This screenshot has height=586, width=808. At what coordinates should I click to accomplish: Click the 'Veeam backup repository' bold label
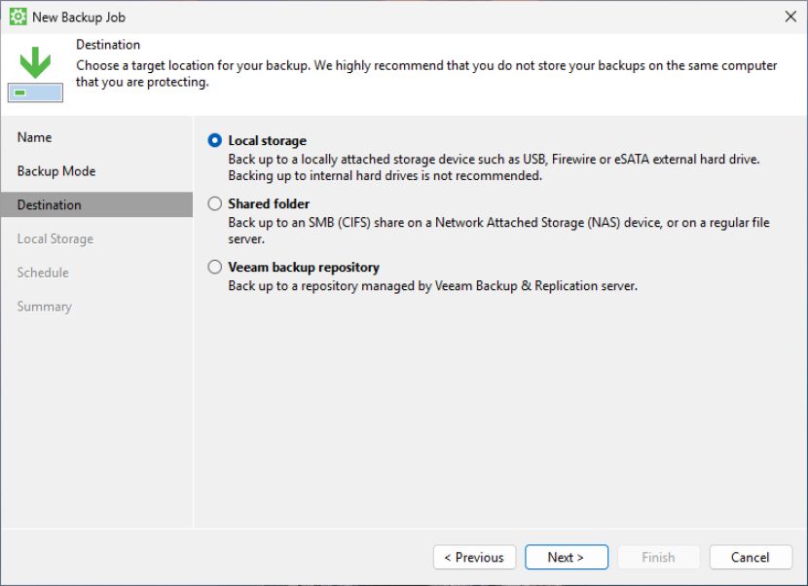tap(304, 267)
